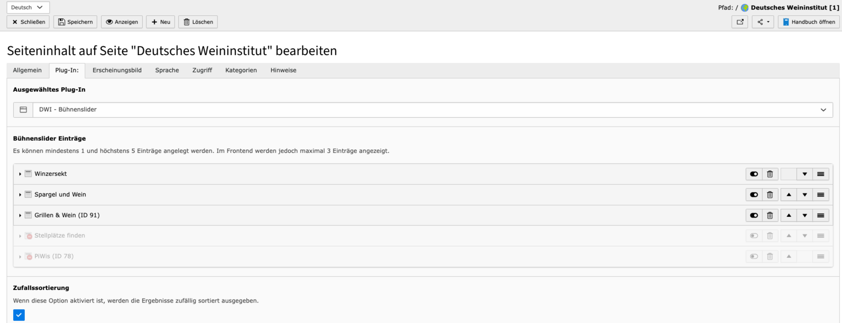Viewport: 842px width, 323px height.
Task: Move Winzersekt entry down
Action: 805,174
